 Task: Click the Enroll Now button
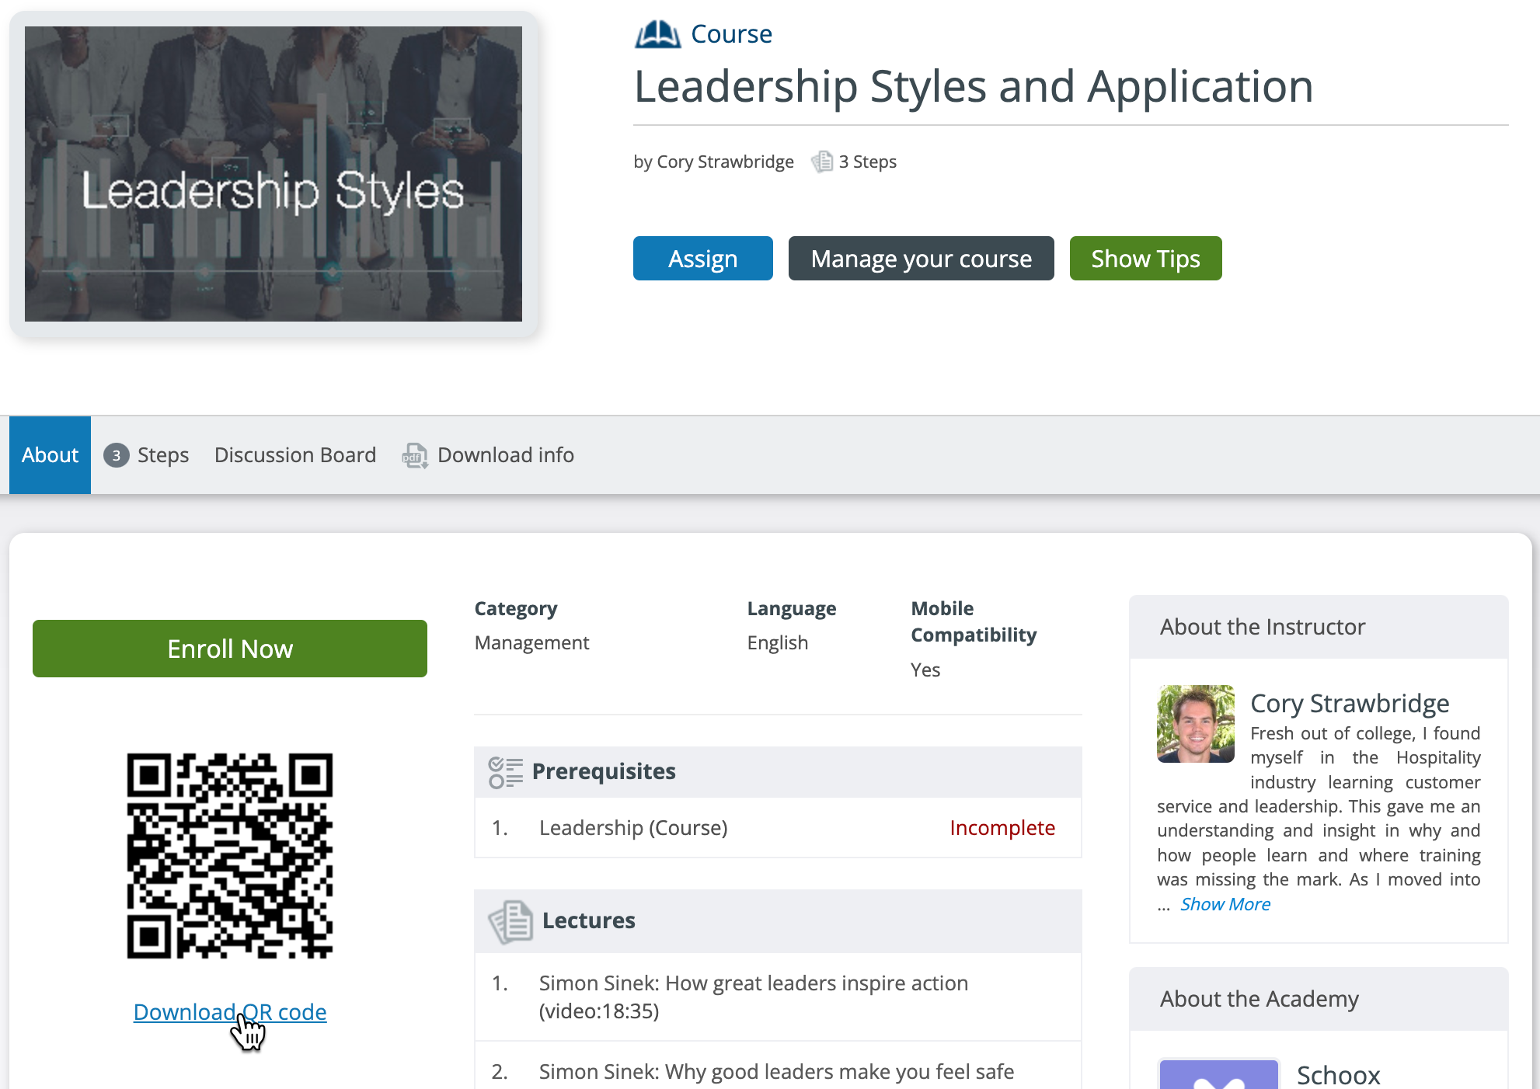click(229, 648)
